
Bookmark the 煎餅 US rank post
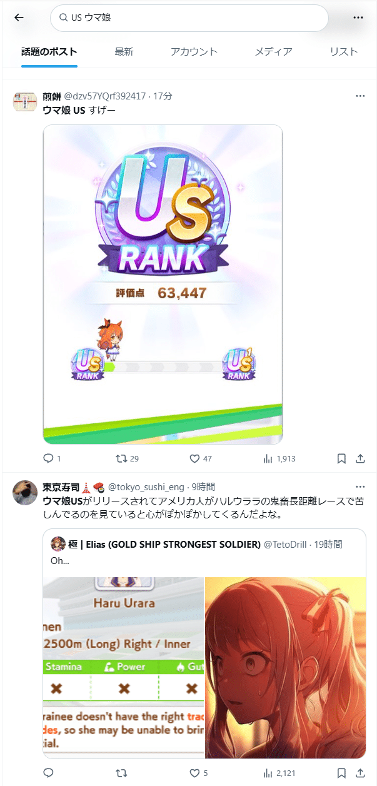[x=341, y=459]
